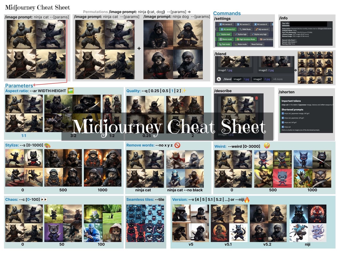Screen dimensions: 338x253
Task: Open the 2.jpg link under image2
Action: coord(271,70)
